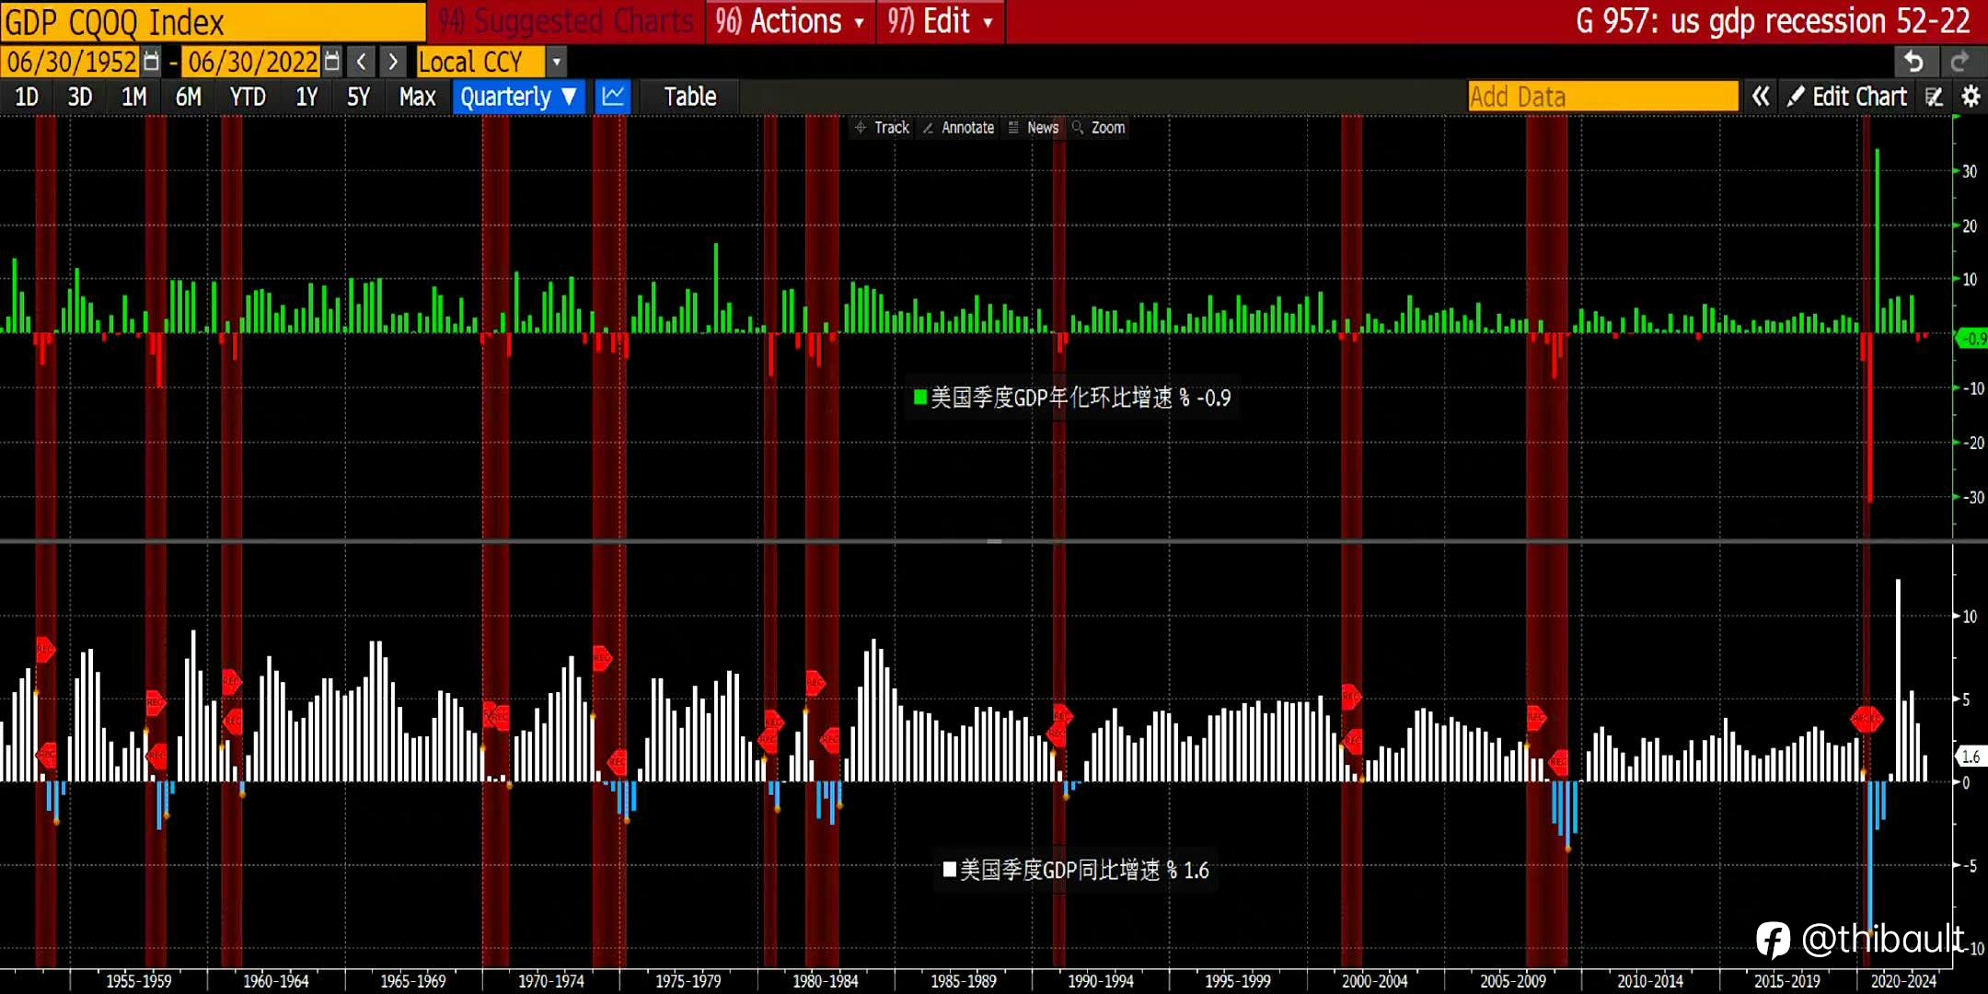Show News on chart

pos(1034,127)
